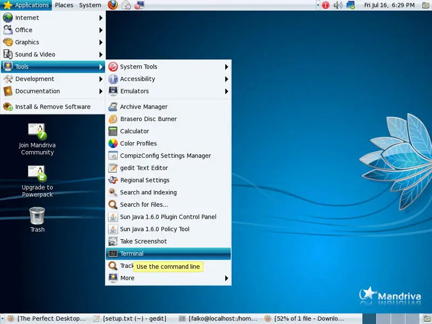
Task: Expand the Emulators submenu arrow
Action: [226, 91]
